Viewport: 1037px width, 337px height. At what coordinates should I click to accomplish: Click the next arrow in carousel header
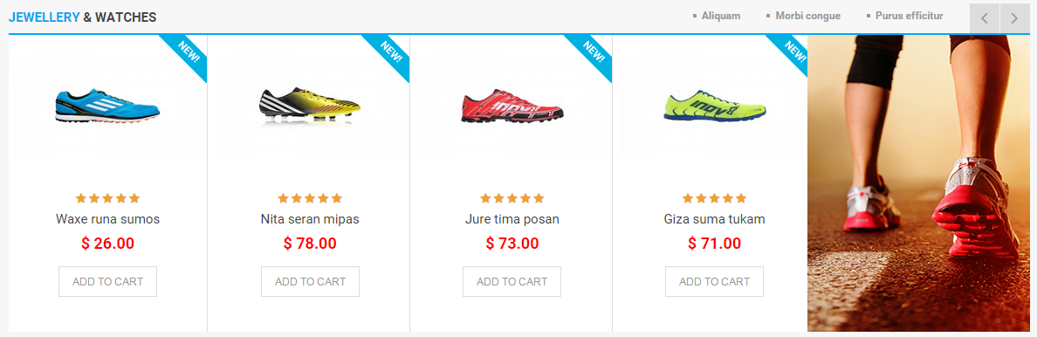point(1014,17)
